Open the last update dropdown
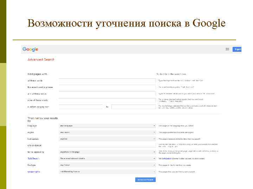This screenshot has height=189, width=253. point(107,139)
